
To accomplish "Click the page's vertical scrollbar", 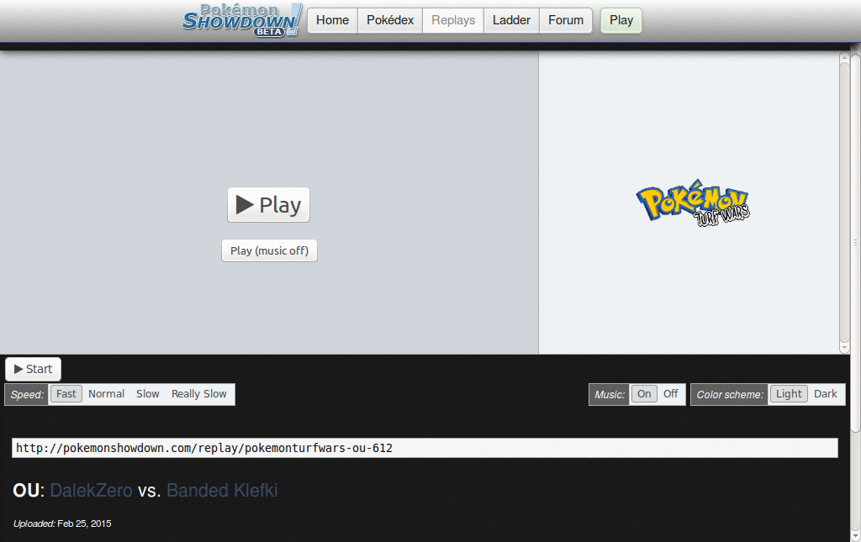I will [x=855, y=241].
